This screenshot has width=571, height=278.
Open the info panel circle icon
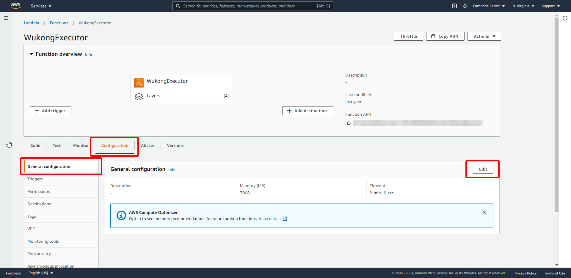(565, 18)
